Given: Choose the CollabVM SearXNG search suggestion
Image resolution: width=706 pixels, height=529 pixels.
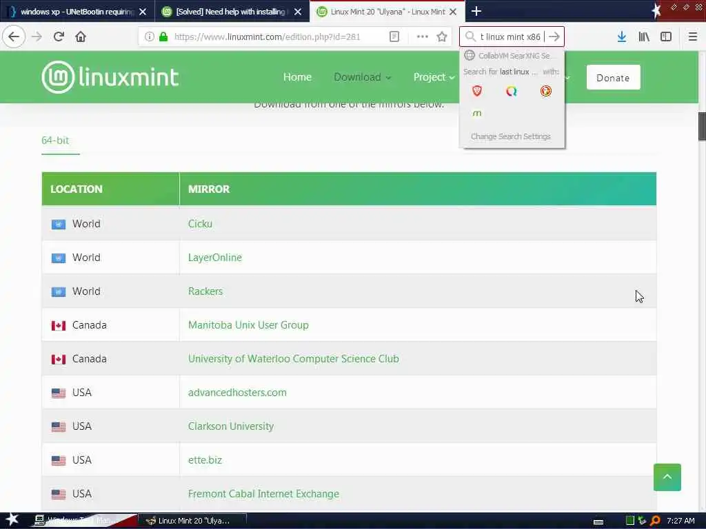Looking at the screenshot, I should coord(512,55).
